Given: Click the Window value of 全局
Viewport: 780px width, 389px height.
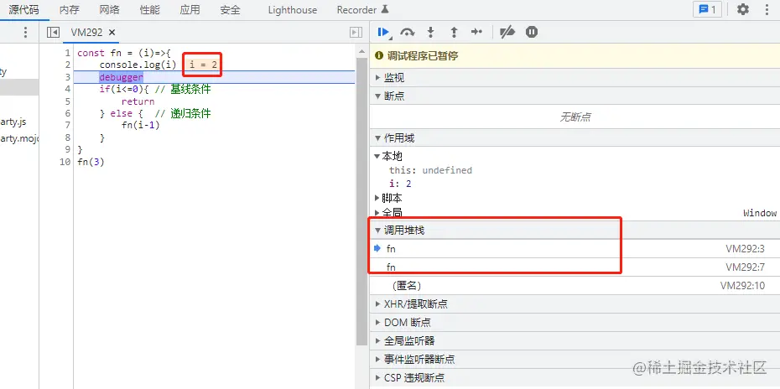Looking at the screenshot, I should (x=760, y=213).
